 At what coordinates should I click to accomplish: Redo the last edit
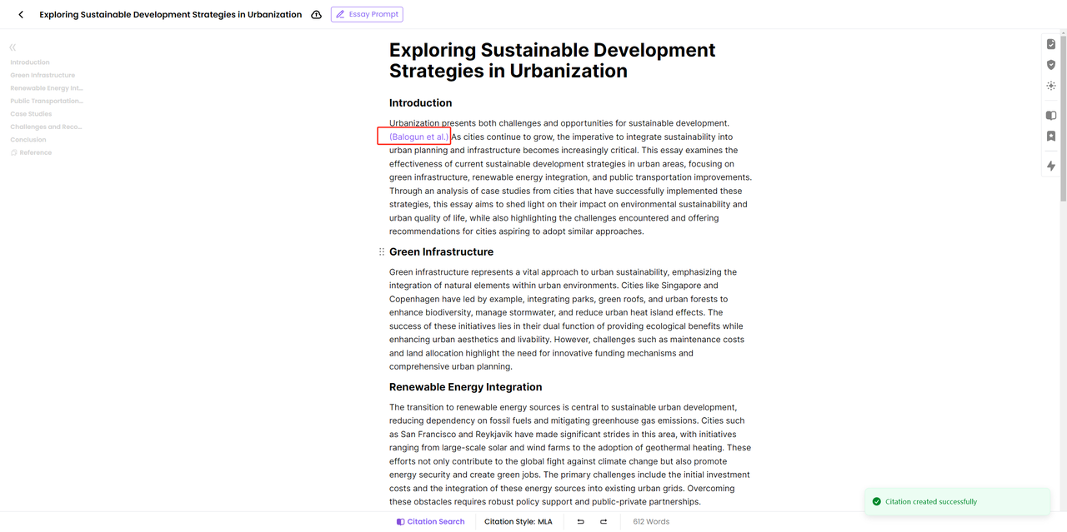604,522
